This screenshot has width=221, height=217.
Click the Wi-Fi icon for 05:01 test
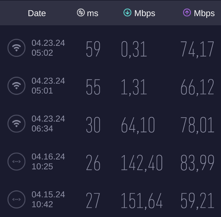[16, 86]
